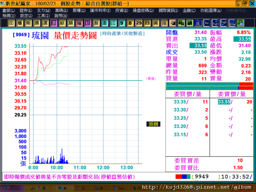Click the green split-window toolbar icon
This screenshot has height=192, width=256.
tap(181, 23)
